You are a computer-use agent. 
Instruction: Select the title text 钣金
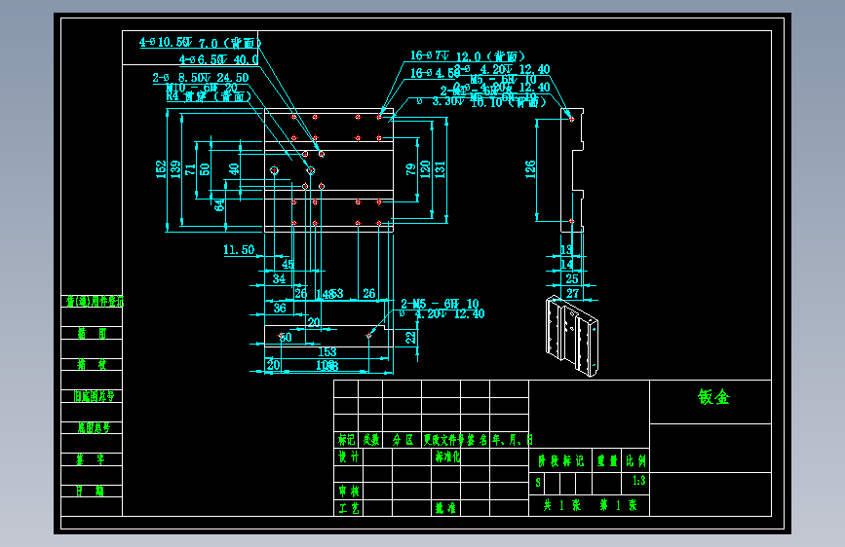pos(713,397)
